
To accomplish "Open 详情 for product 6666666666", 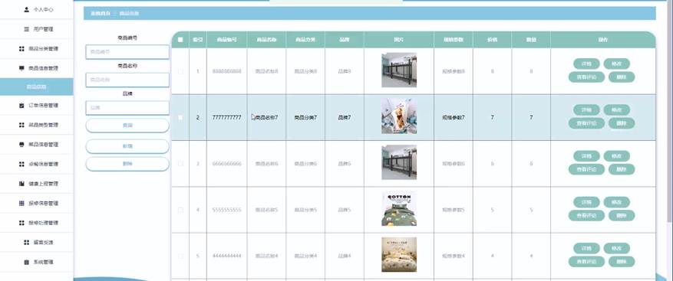I will 586,156.
